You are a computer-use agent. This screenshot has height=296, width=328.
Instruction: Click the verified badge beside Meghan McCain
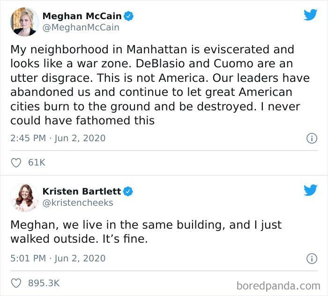(129, 16)
